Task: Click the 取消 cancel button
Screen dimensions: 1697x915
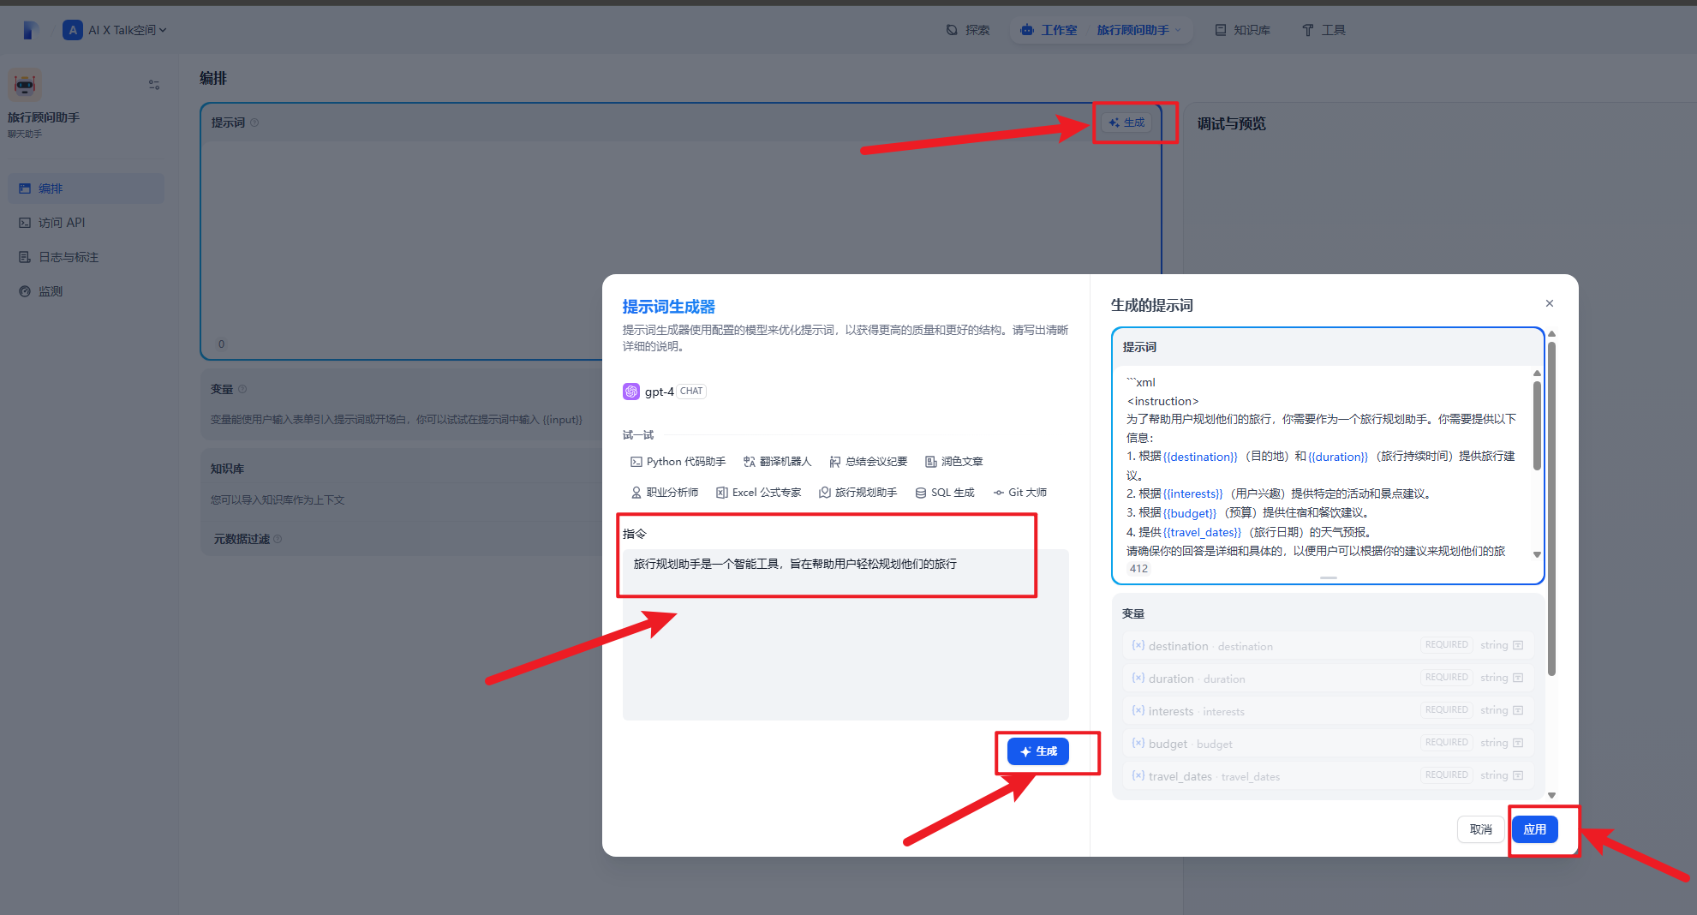Action: [x=1480, y=829]
